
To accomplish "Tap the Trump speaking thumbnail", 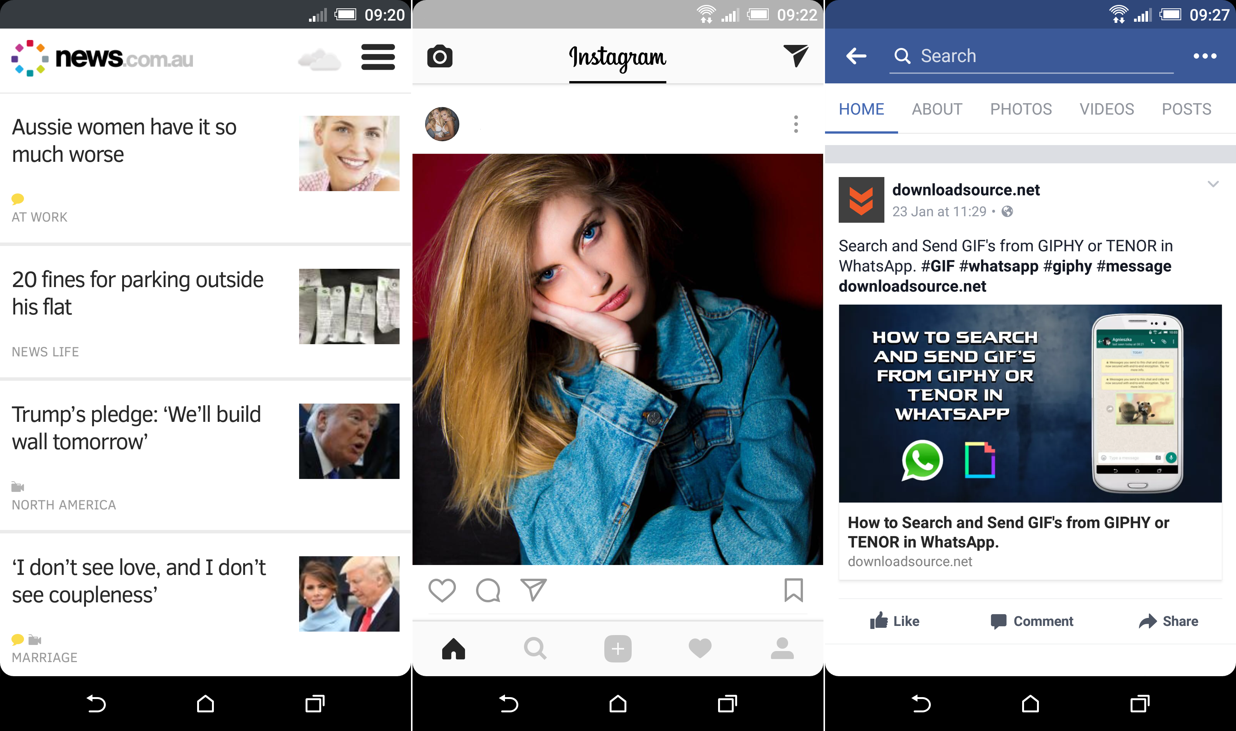I will click(349, 441).
